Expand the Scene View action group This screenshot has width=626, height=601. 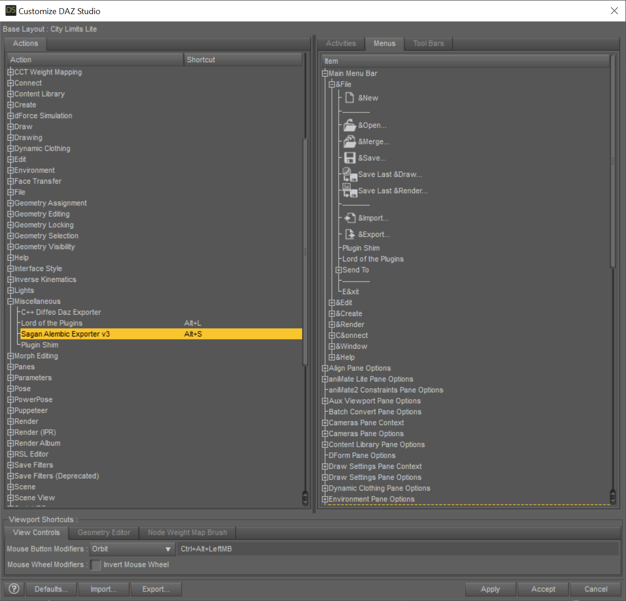tap(10, 497)
